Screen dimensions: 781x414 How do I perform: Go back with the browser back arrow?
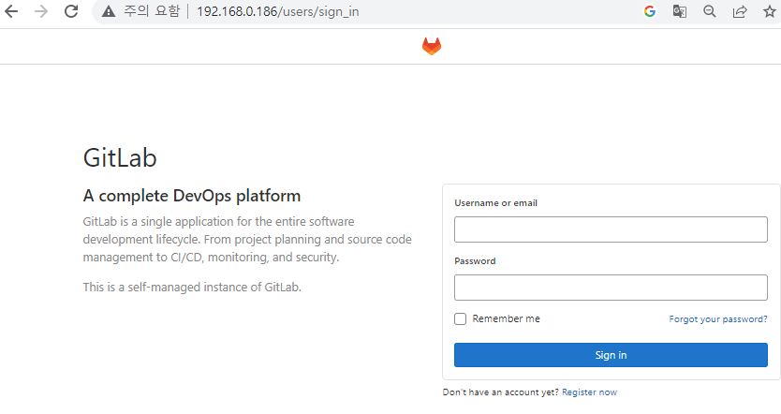tap(11, 11)
